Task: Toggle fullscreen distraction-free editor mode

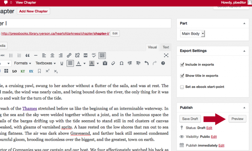Action: (166, 55)
